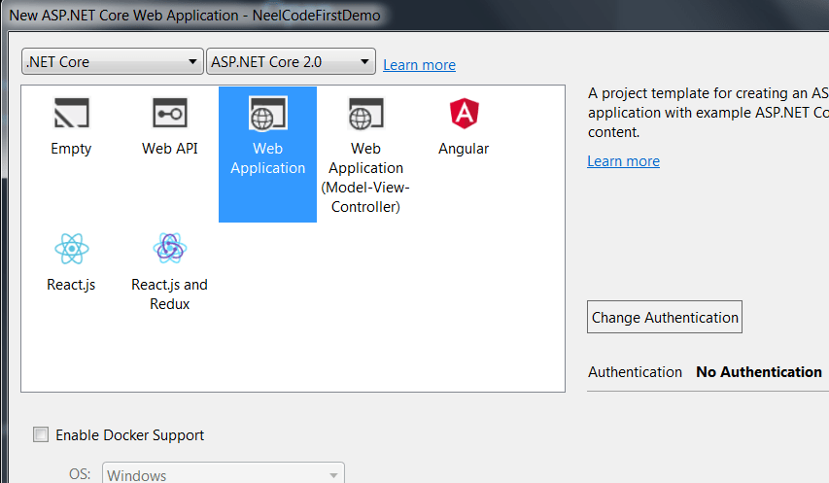Click the dialog title bar
This screenshot has width=829, height=483.
point(292,16)
